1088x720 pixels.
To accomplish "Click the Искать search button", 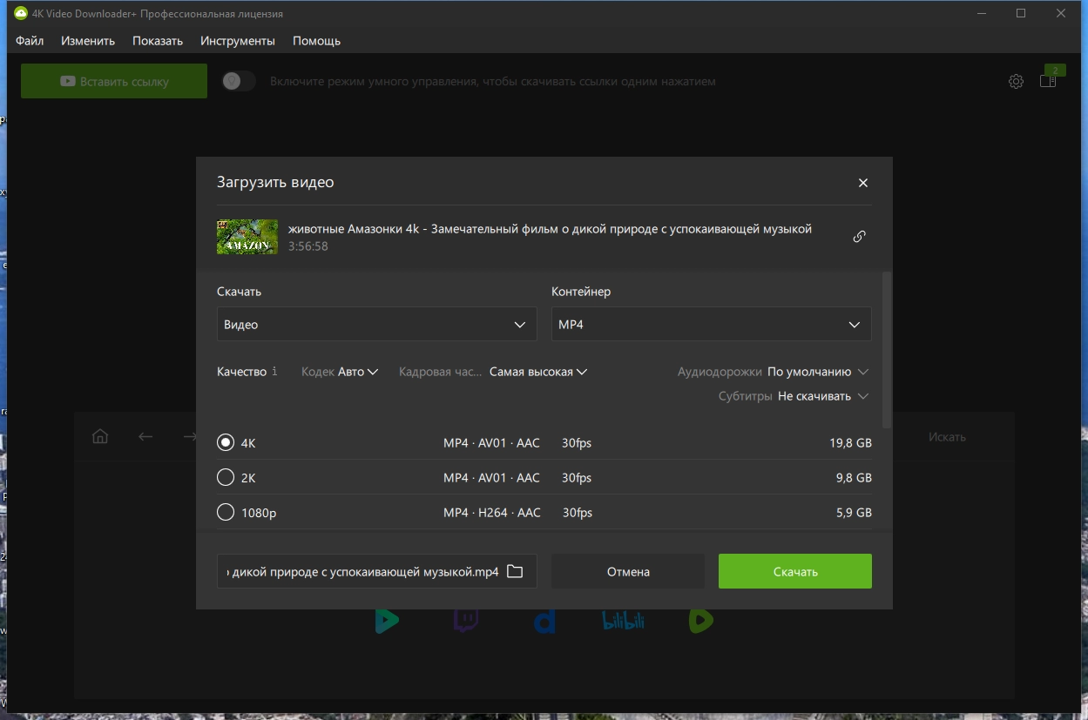I will click(947, 437).
